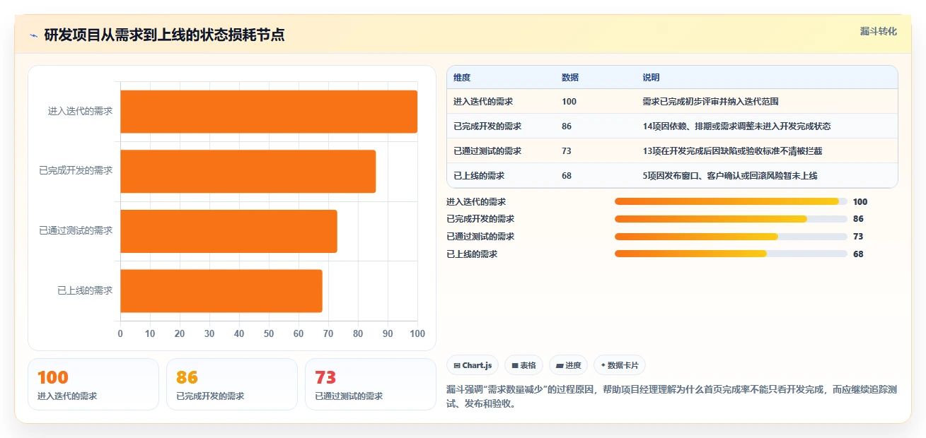Click progress list label 已完成开发的需求

480,219
